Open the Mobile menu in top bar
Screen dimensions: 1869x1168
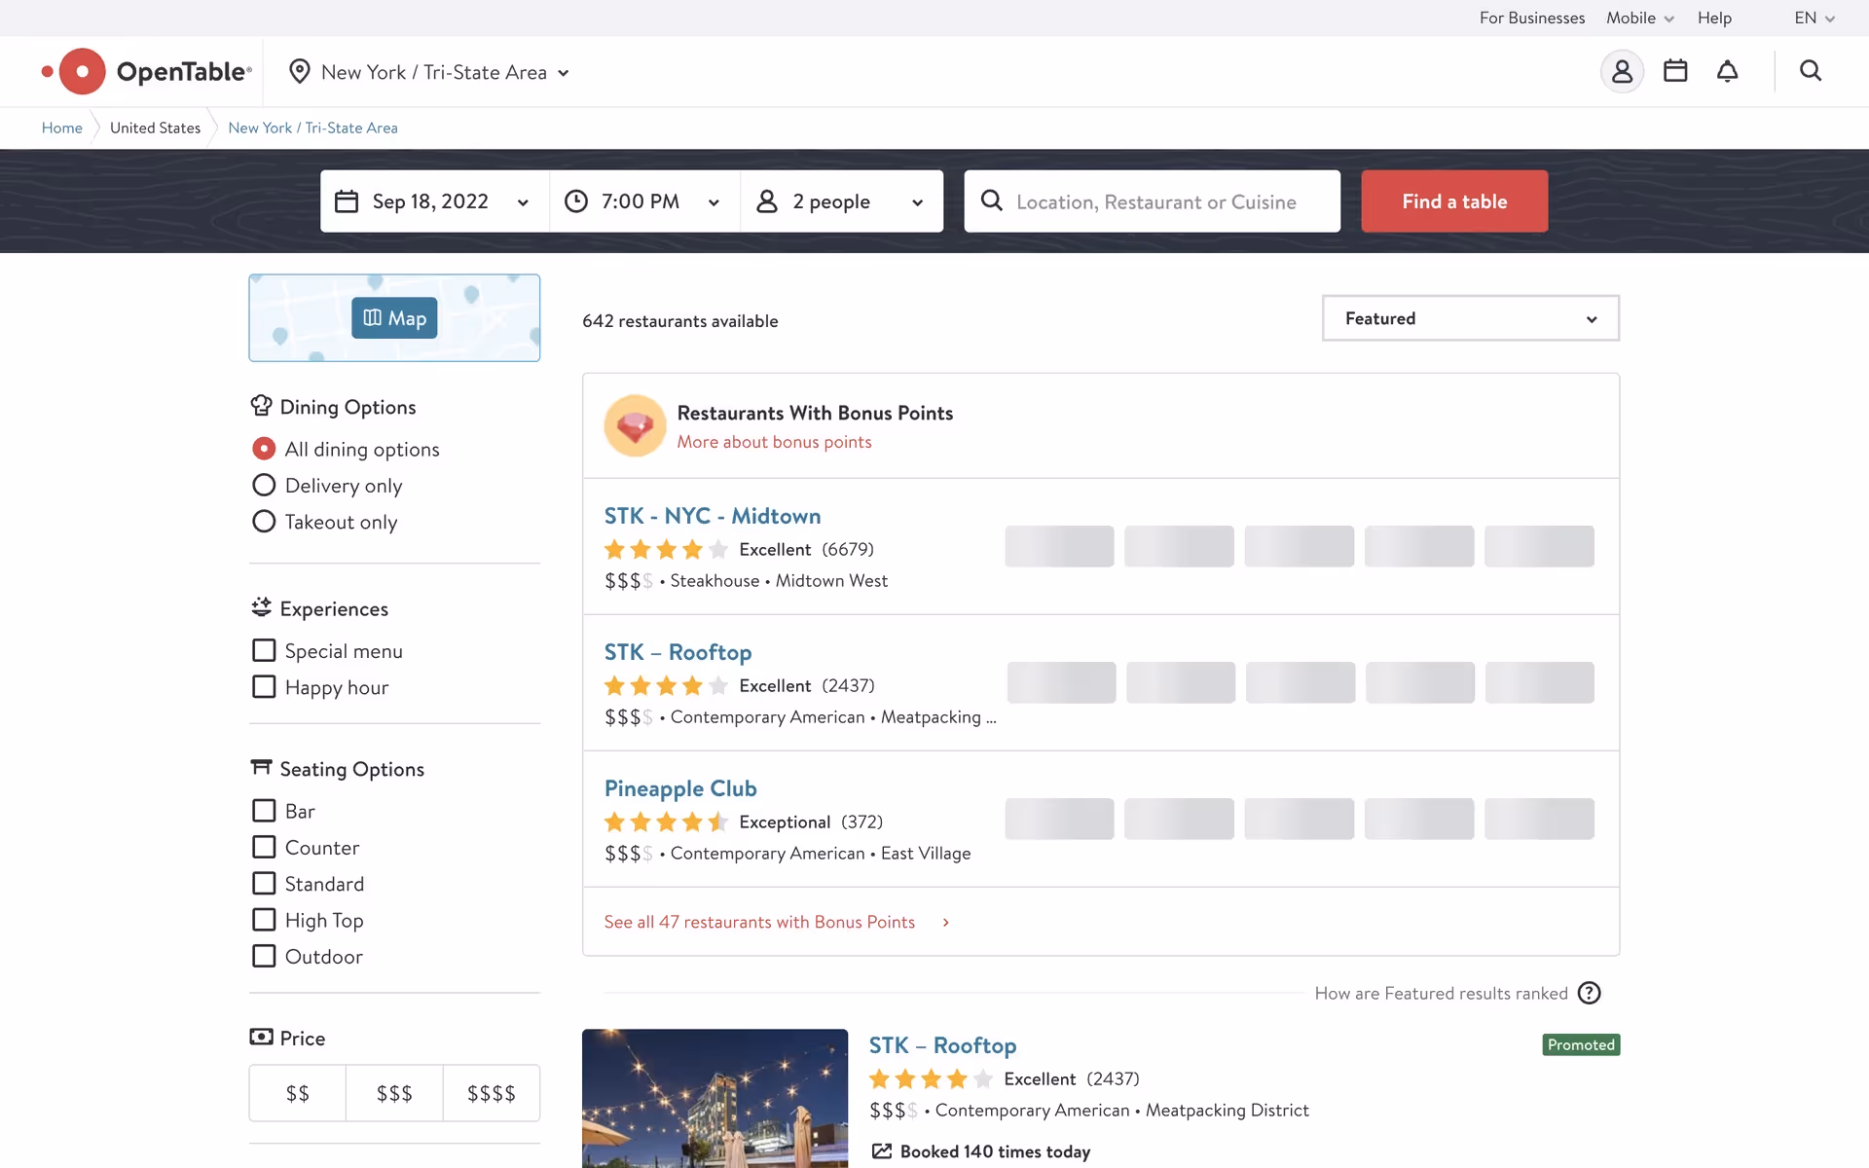(1639, 18)
